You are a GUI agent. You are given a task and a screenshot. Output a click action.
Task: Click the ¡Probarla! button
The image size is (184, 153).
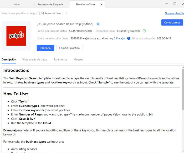[x=45, y=48]
